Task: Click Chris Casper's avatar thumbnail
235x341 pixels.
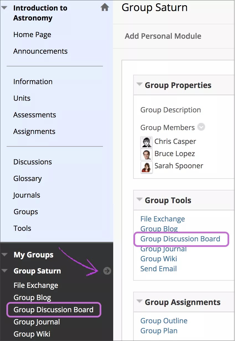Action: click(146, 141)
